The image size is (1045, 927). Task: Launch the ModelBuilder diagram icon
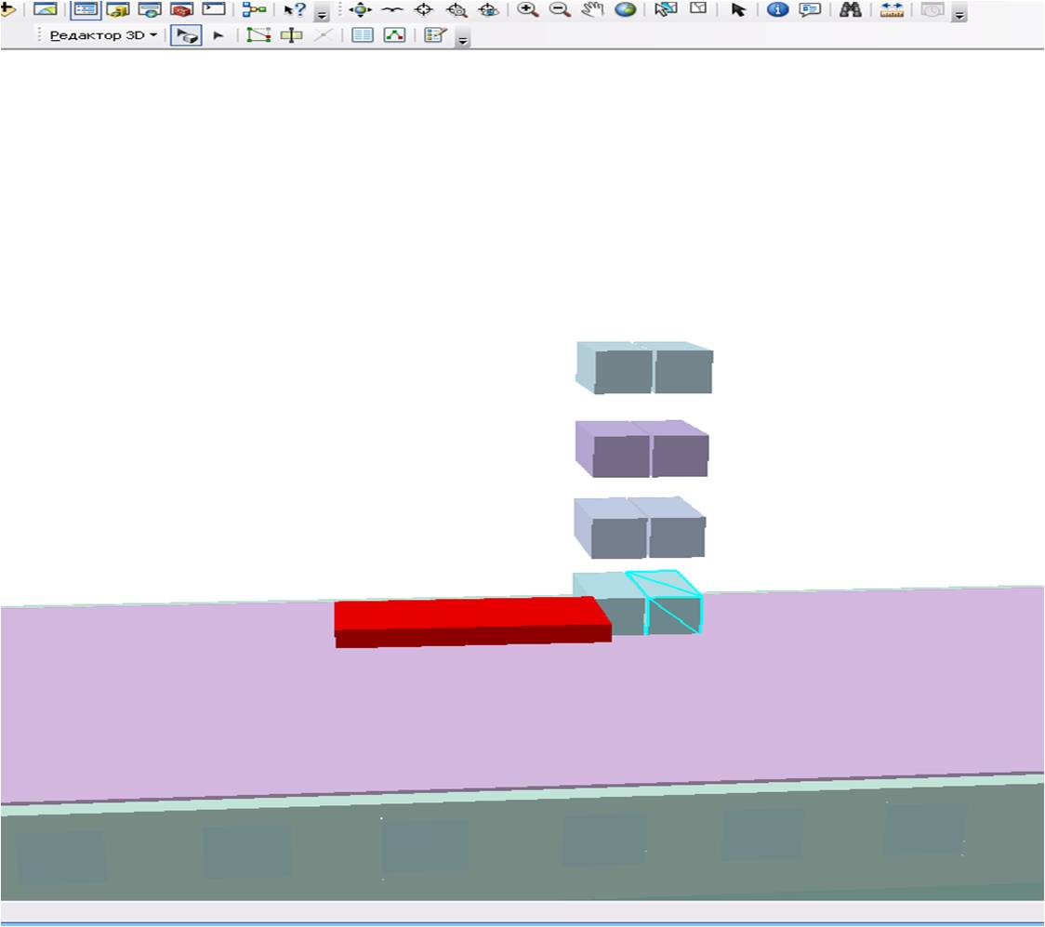click(254, 9)
